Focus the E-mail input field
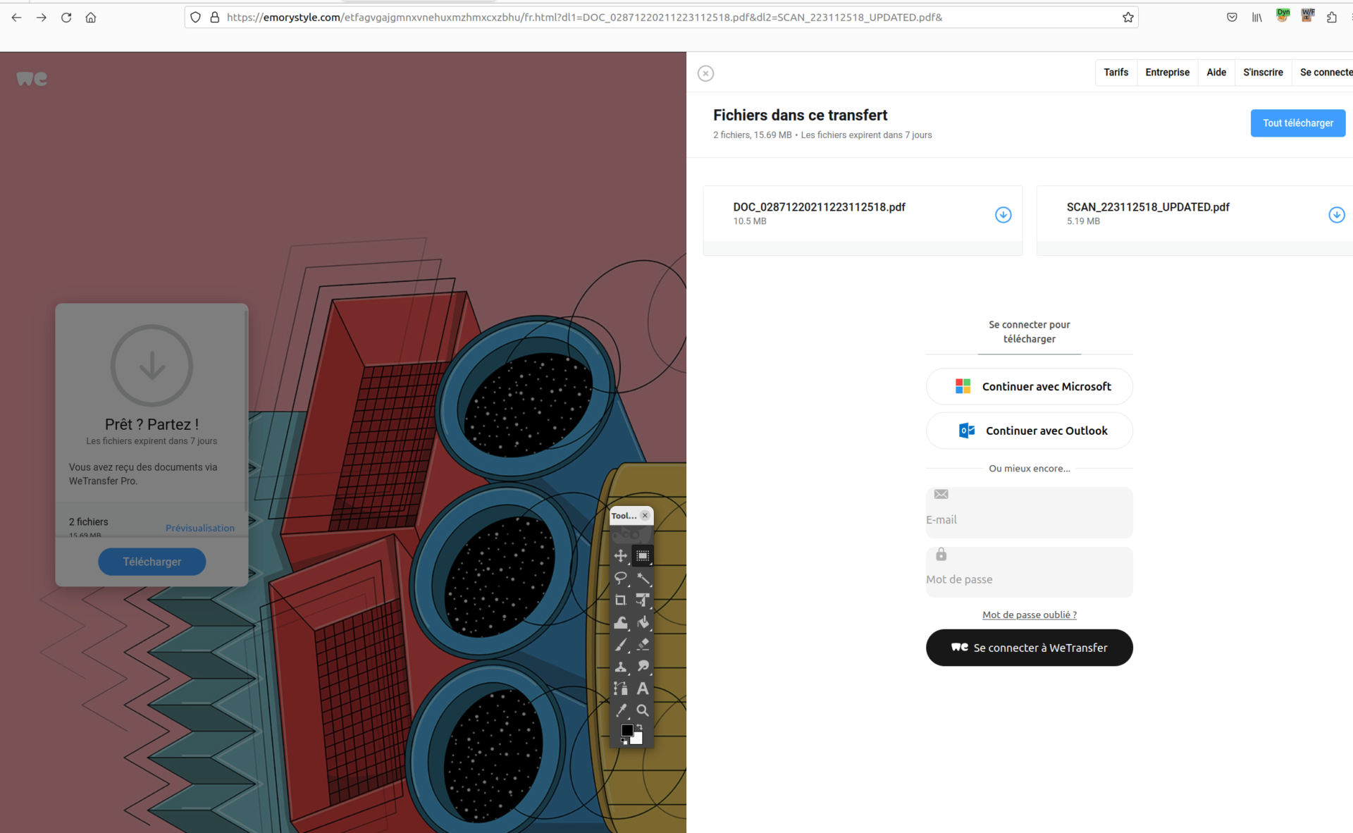This screenshot has width=1353, height=833. click(1029, 513)
